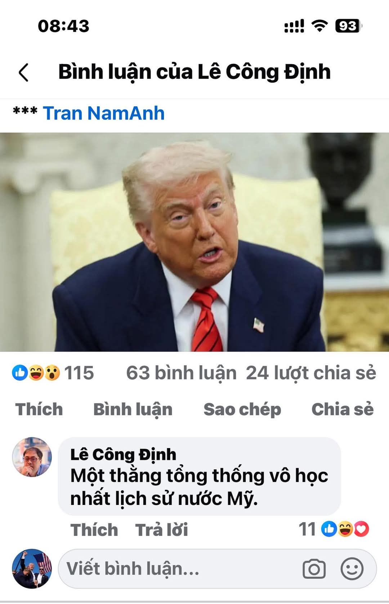This screenshot has height=604, width=389.
Task: Tap the blue like reaction icon on post
Action: tap(20, 373)
